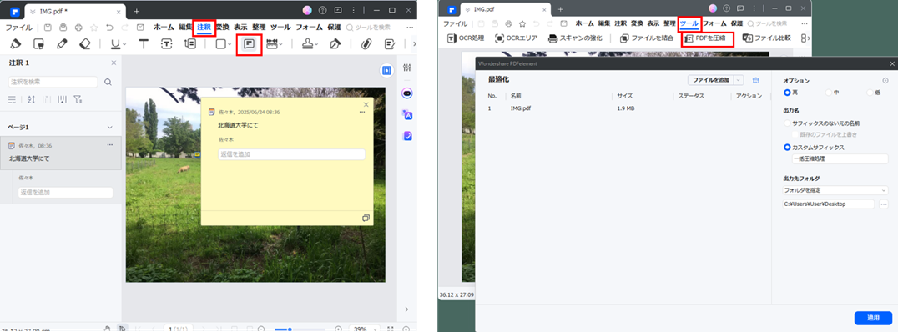Viewport: 898px width, 332px height.
Task: Click the blue page-fit icon above photo
Action: 387,70
